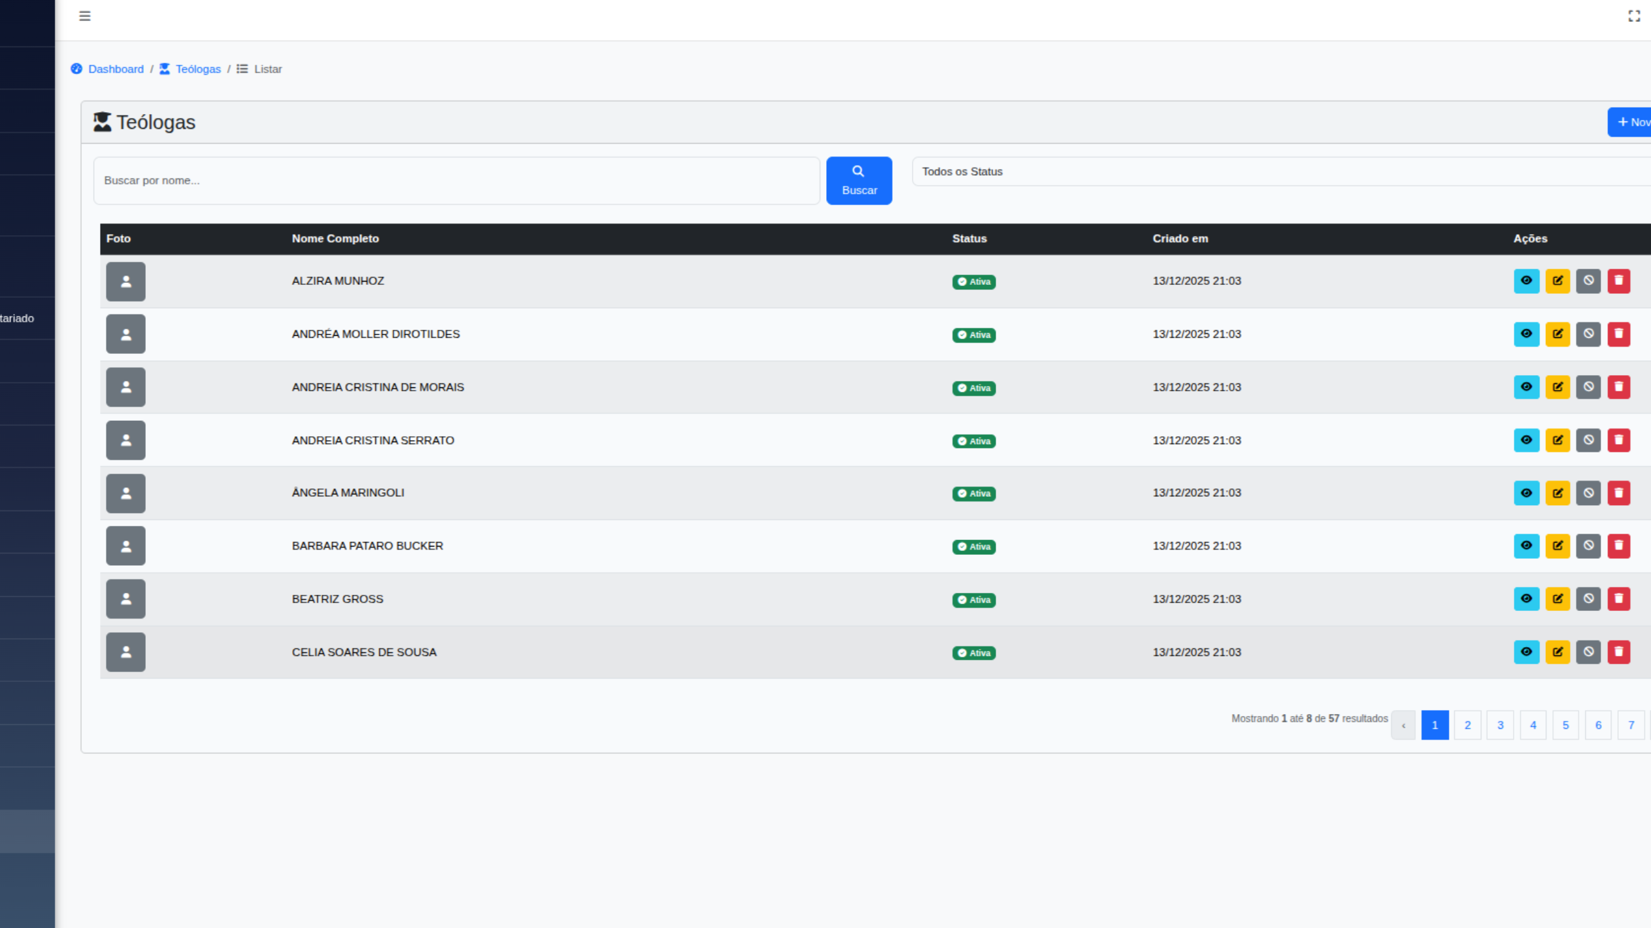Go to pagination page 7
1651x928 pixels.
coord(1631,725)
